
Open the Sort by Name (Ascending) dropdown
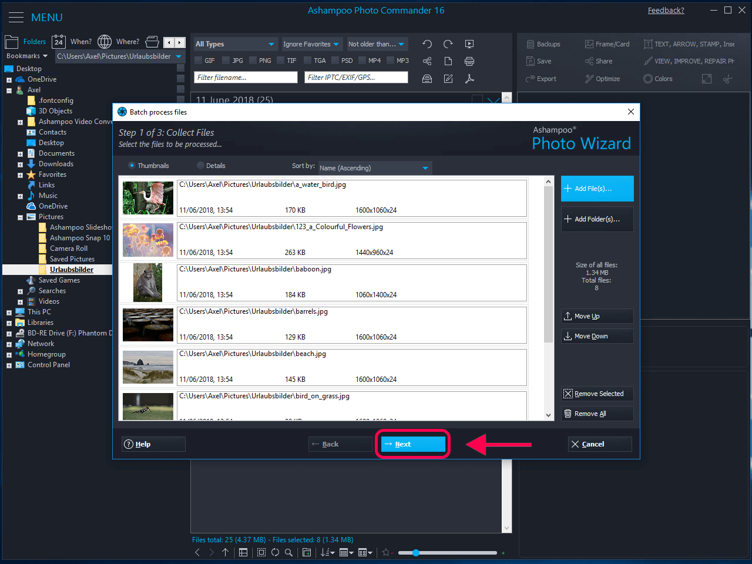tap(375, 168)
